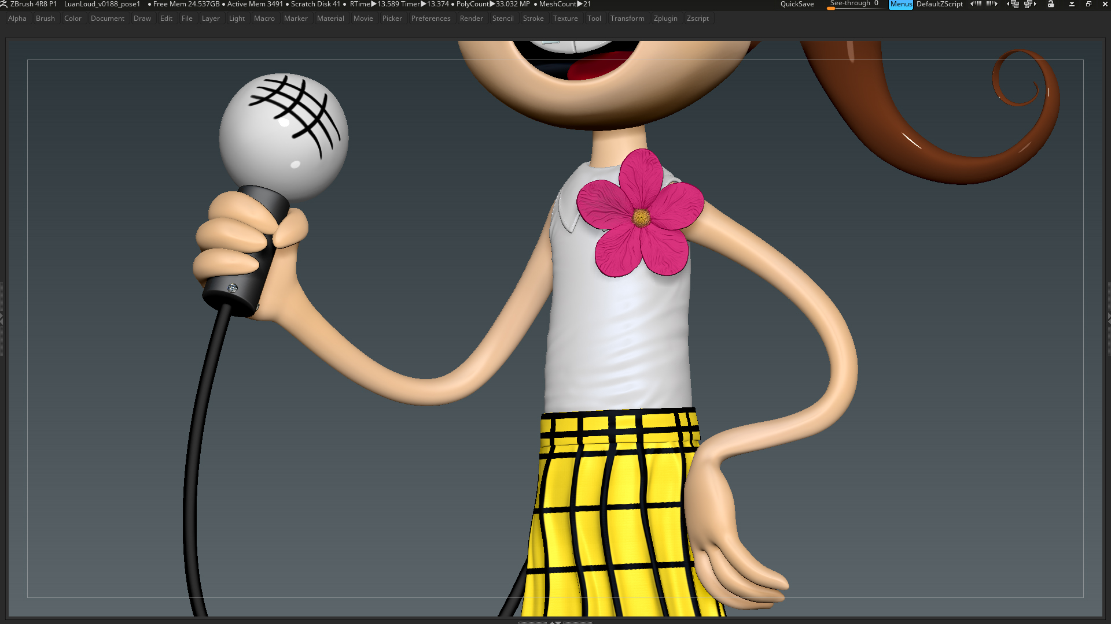
Task: Expand the bottom tray divider handle
Action: pyautogui.click(x=555, y=622)
